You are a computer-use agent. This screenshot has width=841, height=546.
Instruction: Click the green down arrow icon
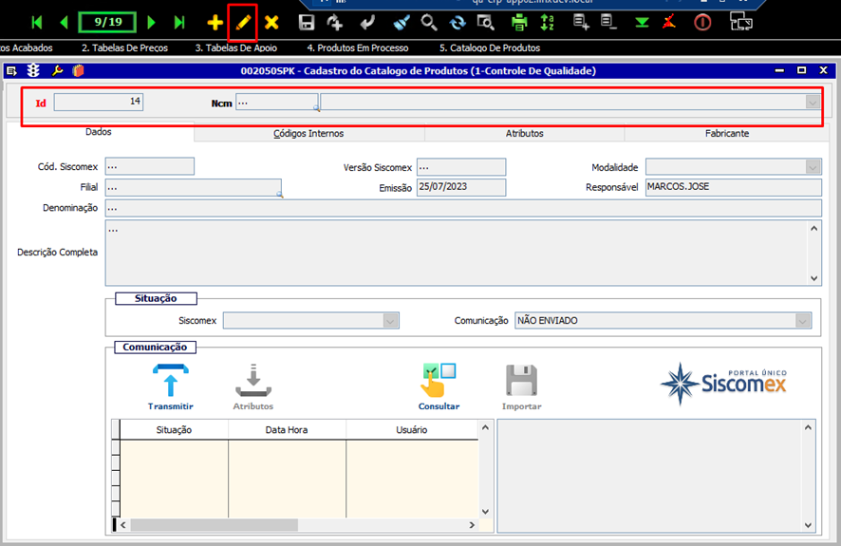[x=642, y=23]
